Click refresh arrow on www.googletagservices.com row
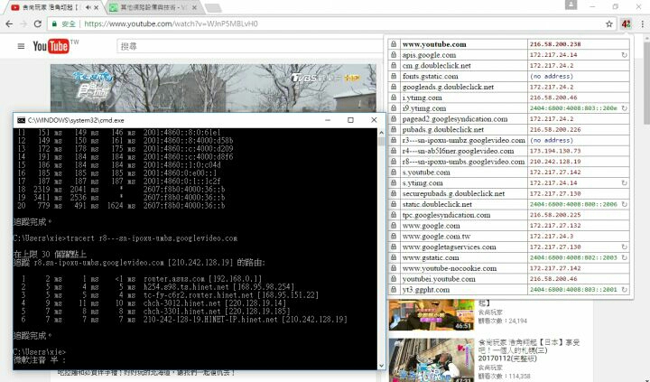The image size is (650, 382). (625, 247)
